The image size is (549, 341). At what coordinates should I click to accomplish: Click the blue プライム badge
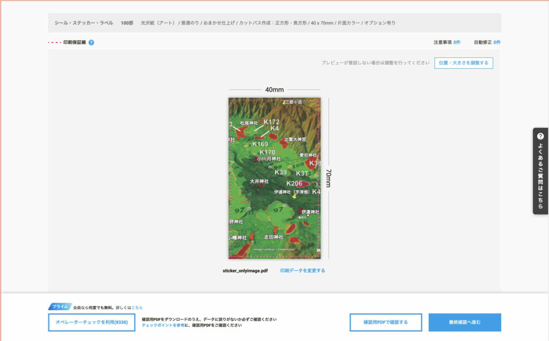pyautogui.click(x=60, y=307)
